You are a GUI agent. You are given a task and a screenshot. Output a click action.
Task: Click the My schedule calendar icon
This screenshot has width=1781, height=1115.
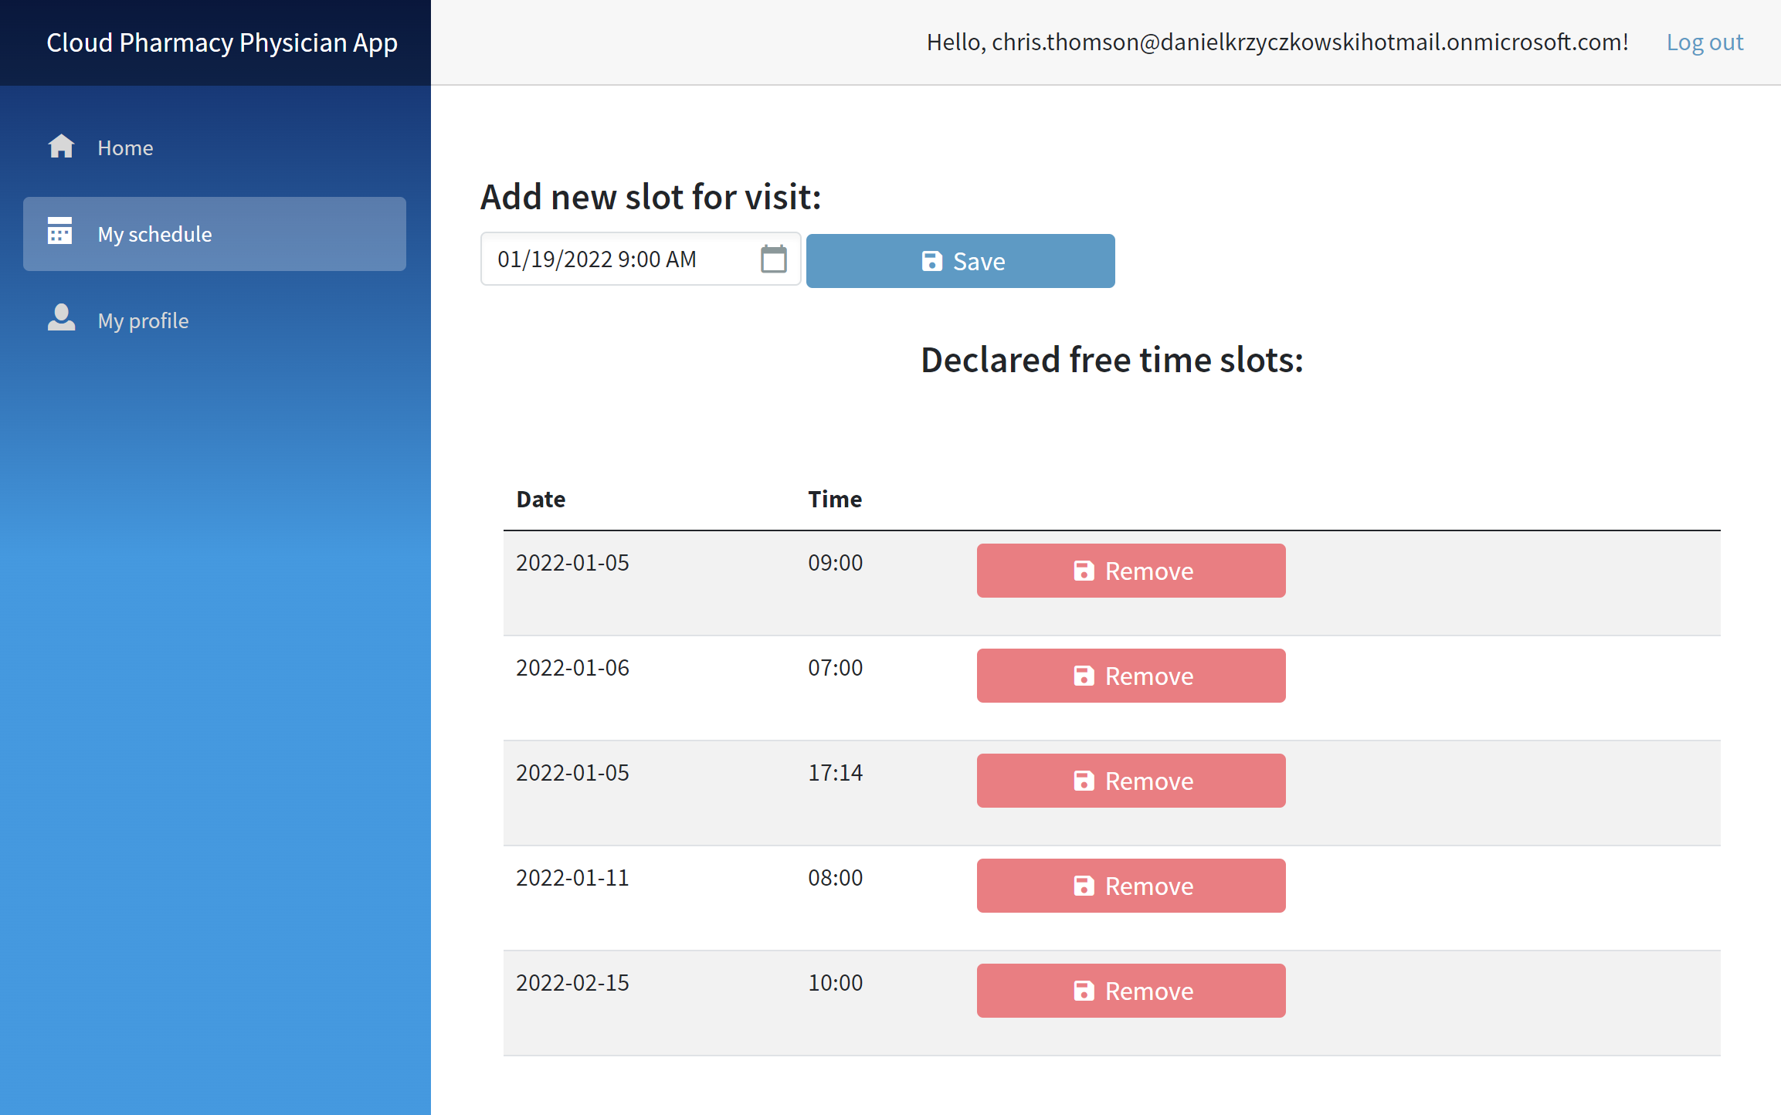[60, 232]
